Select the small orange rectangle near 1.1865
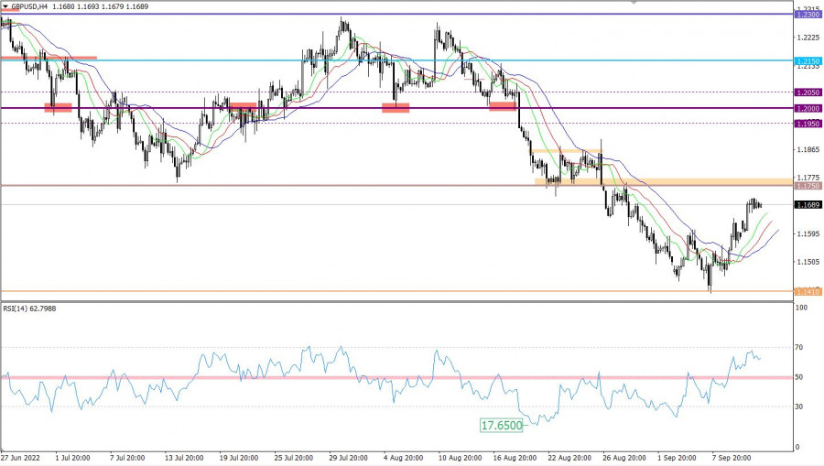 pyautogui.click(x=568, y=151)
